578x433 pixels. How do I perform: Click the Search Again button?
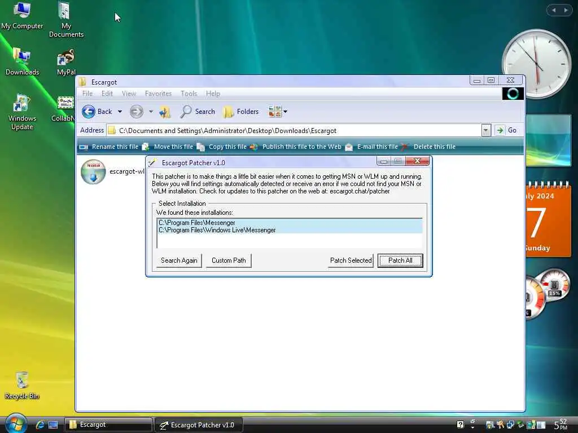179,260
